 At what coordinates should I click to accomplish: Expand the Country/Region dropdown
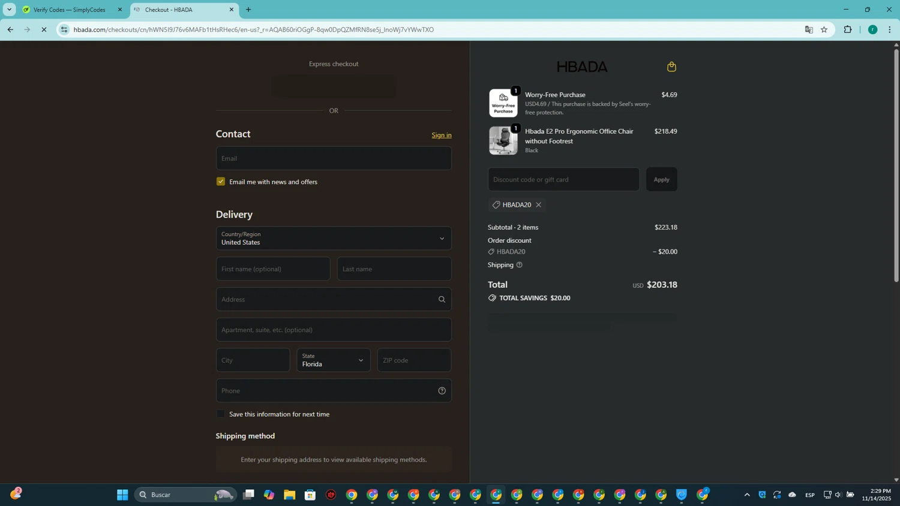point(334,239)
